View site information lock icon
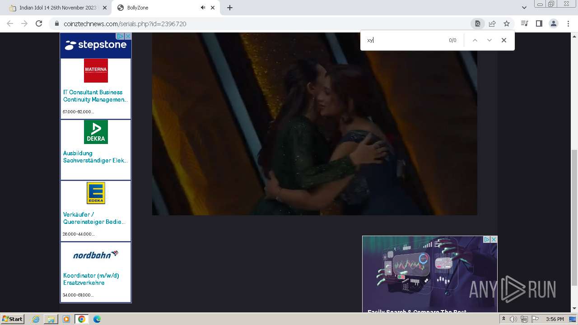 coord(56,23)
